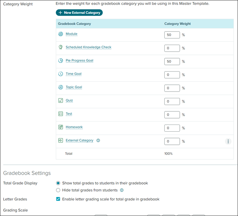This screenshot has height=216, width=238.
Task: Click the Scheduled Knowledge Check icon
Action: tap(61, 48)
